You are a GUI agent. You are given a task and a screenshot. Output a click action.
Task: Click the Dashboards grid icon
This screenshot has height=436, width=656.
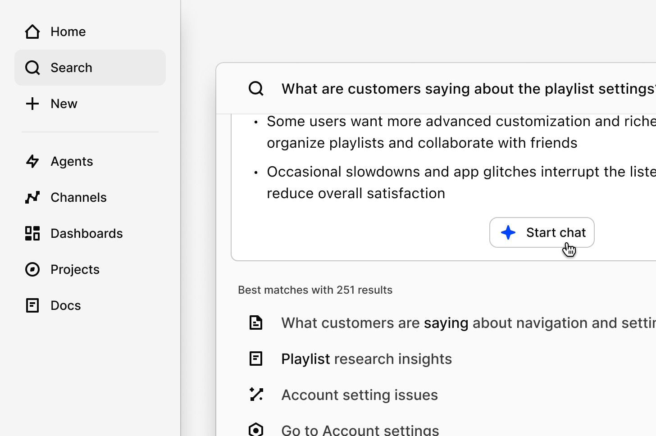32,233
